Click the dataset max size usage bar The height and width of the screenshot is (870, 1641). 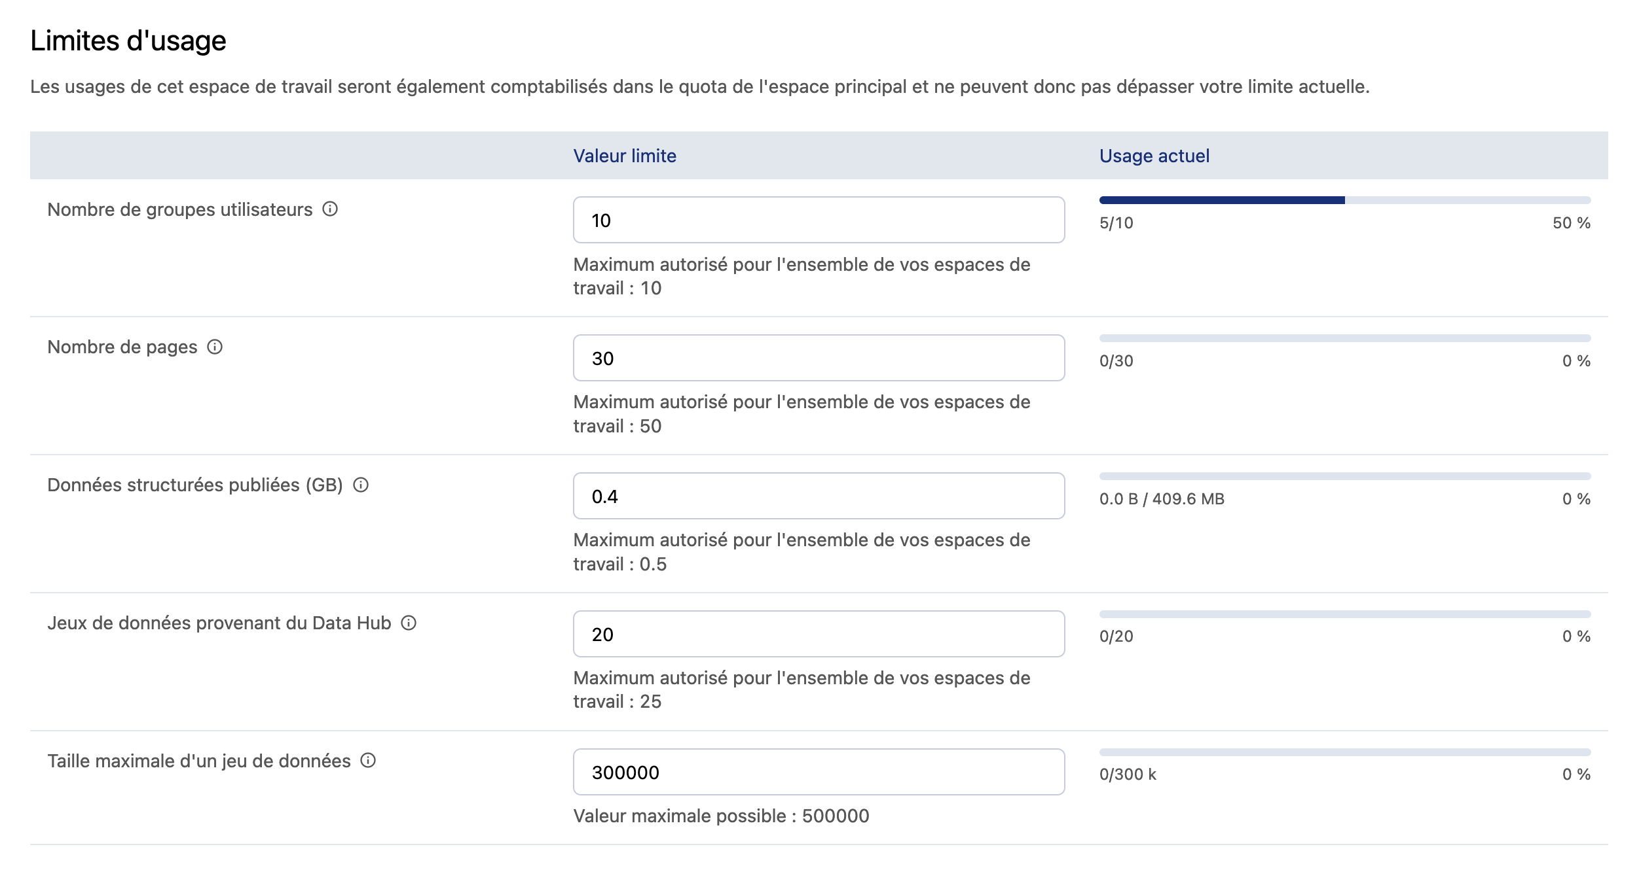pyautogui.click(x=1344, y=752)
